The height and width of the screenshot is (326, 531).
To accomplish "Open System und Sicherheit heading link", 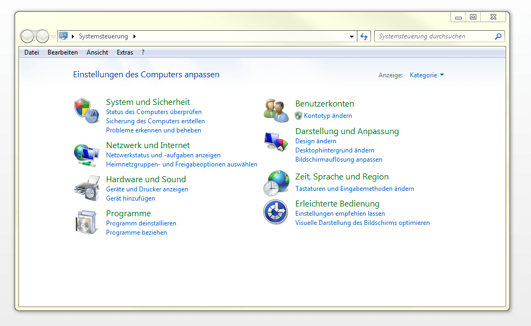I will (148, 102).
